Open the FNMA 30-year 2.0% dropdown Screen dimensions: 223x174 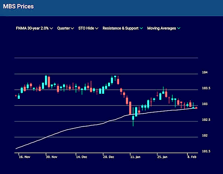(32, 28)
